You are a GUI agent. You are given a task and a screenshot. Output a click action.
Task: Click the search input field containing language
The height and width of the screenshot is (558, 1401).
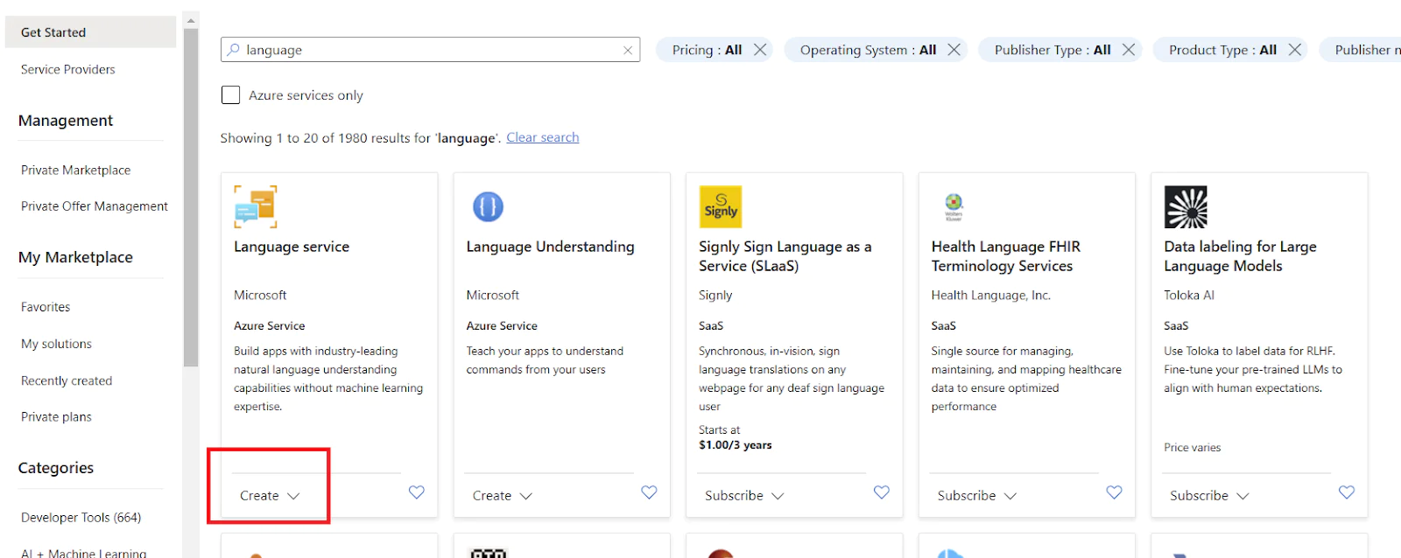pyautogui.click(x=430, y=50)
